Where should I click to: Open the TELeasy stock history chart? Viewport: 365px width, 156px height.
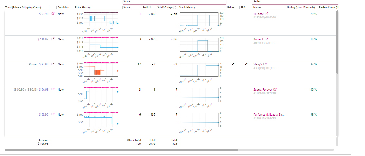199,19
